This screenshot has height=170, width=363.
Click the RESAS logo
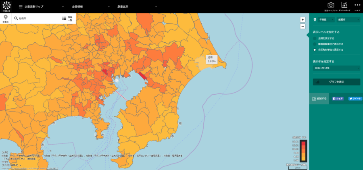(6, 6)
